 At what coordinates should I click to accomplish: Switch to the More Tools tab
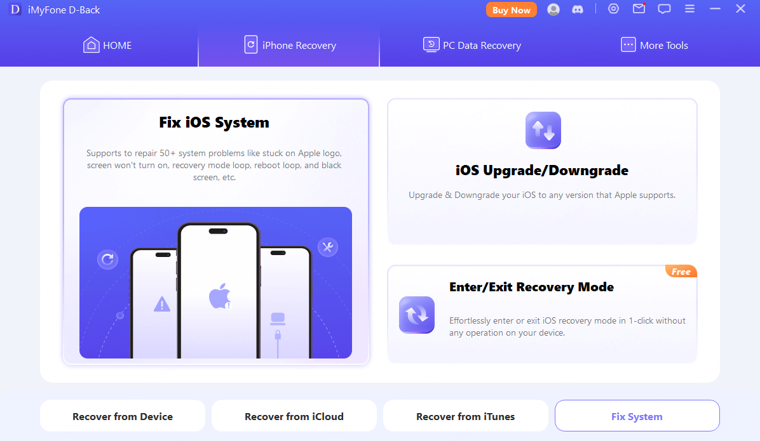[x=655, y=45]
